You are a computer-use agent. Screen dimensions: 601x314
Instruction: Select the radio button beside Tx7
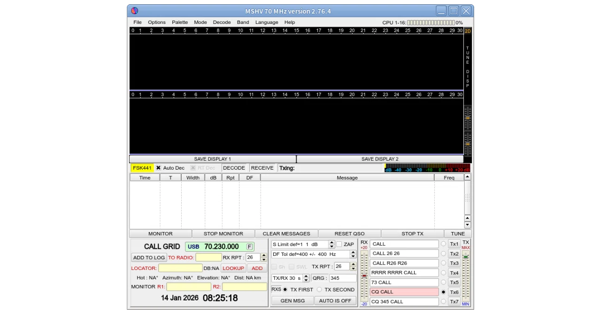tap(443, 301)
